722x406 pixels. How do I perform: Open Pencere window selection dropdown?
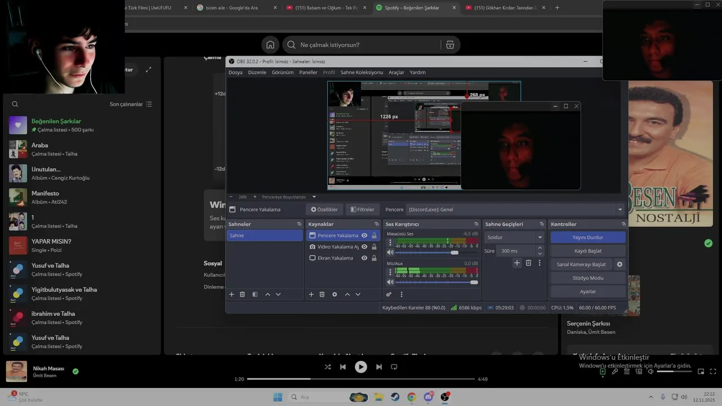tap(516, 209)
